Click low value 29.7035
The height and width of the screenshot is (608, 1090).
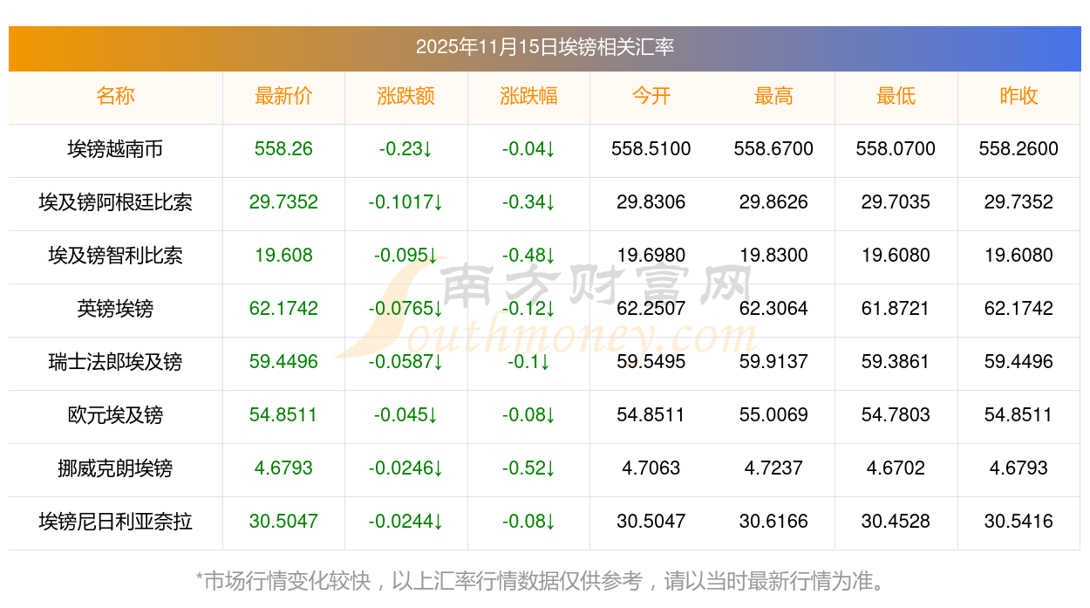coord(896,202)
